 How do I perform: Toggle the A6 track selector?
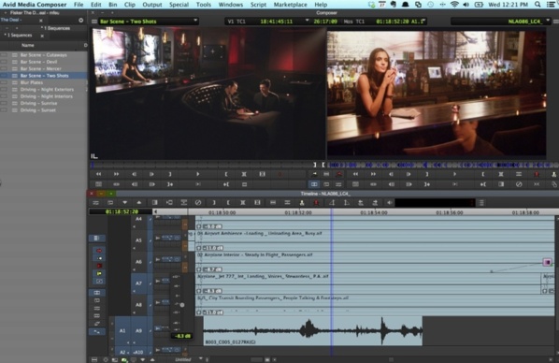point(138,262)
